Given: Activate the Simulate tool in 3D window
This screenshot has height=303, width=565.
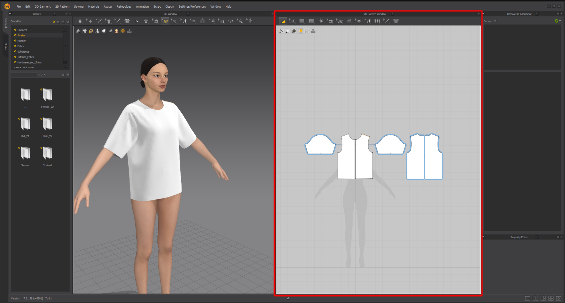Looking at the screenshot, I should [80, 21].
